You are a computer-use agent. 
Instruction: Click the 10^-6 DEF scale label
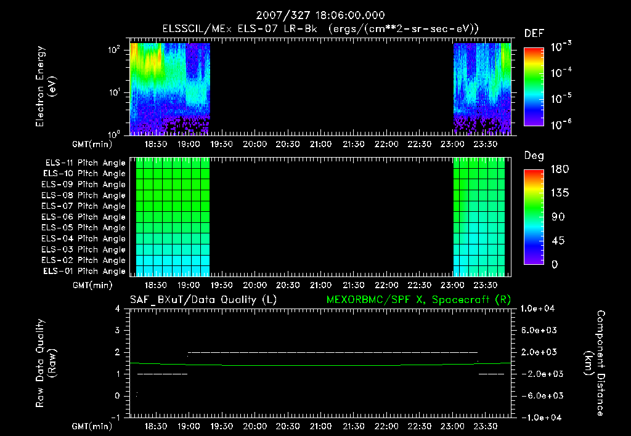(x=561, y=124)
